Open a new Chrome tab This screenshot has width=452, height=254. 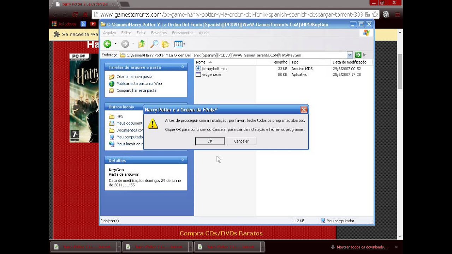tap(124, 4)
